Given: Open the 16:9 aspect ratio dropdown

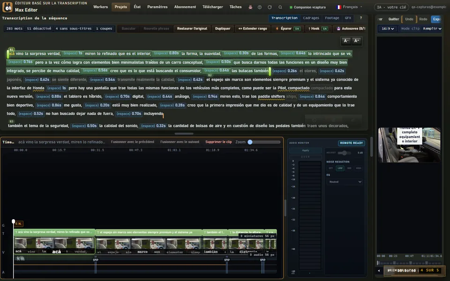Looking at the screenshot, I should pos(388,29).
